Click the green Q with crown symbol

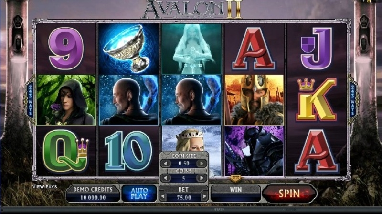66,151
